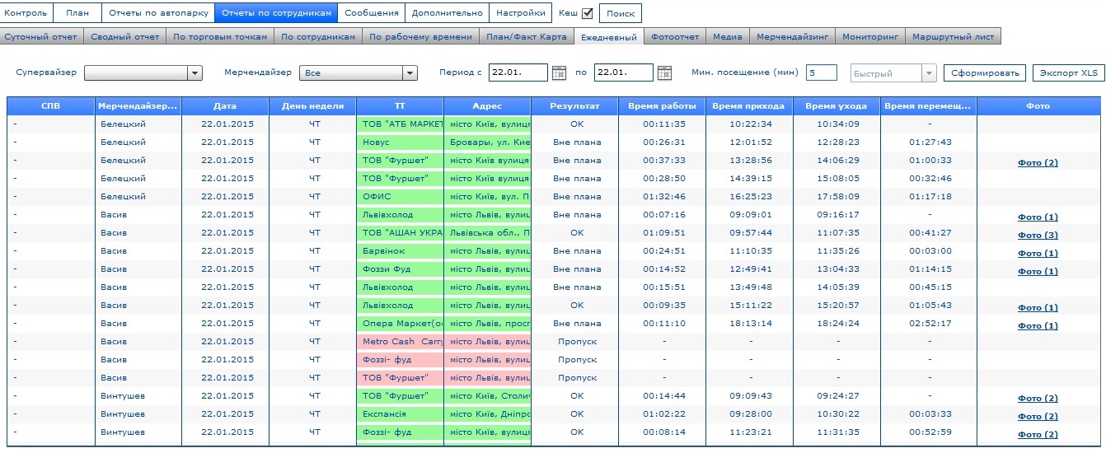Sort by Результат column header
Screen dimensions: 1106x453
pos(574,106)
